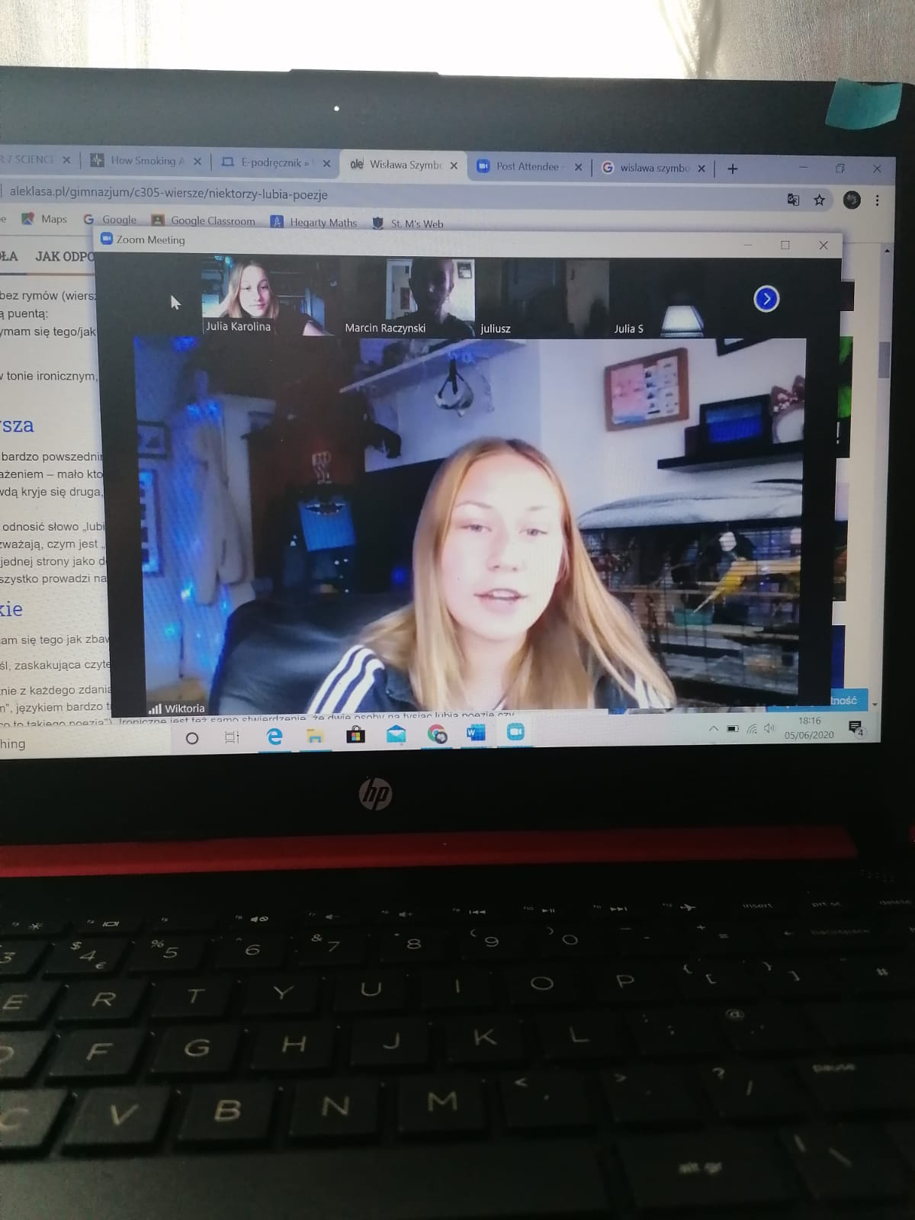The height and width of the screenshot is (1220, 915).
Task: Open Microsoft Word from the taskbar
Action: click(x=476, y=734)
